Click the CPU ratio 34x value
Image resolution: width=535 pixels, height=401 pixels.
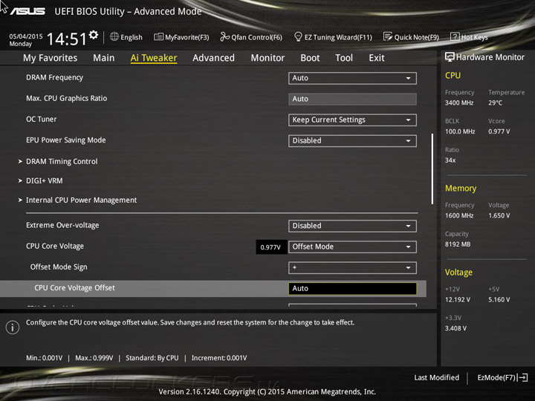(450, 160)
